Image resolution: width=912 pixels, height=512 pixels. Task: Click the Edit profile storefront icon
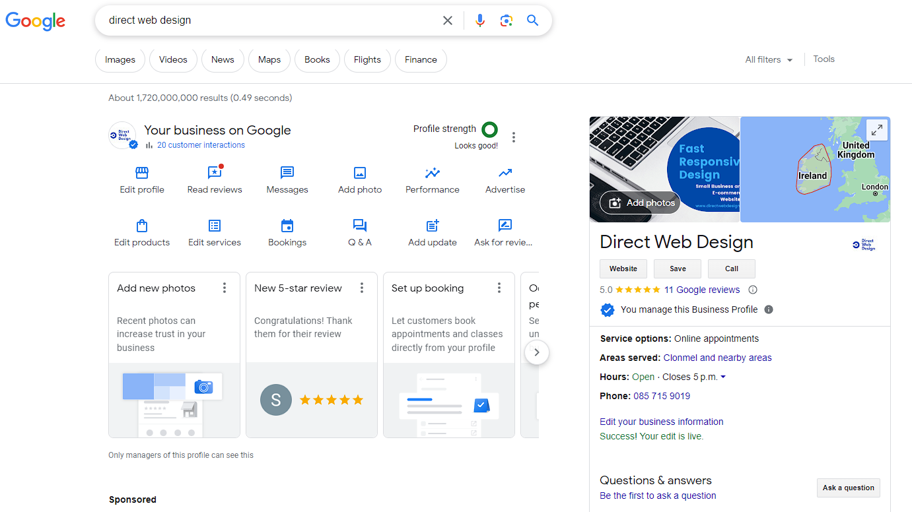[x=142, y=173]
